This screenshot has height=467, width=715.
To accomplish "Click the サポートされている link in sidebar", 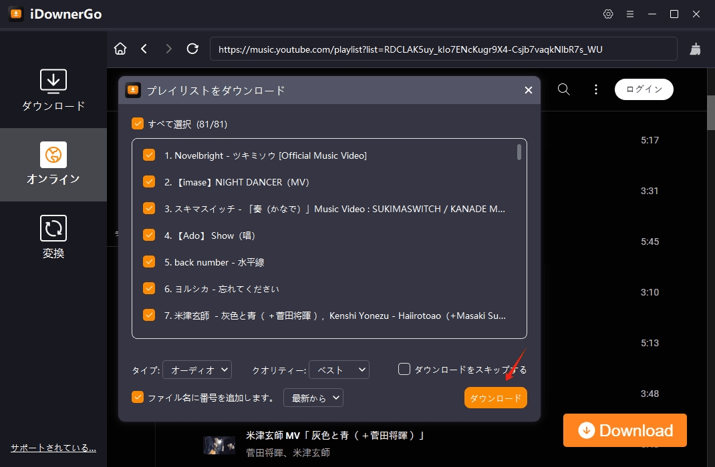I will 52,448.
